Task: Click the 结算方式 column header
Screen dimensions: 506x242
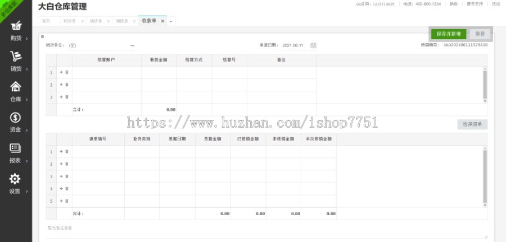Action: pos(194,60)
